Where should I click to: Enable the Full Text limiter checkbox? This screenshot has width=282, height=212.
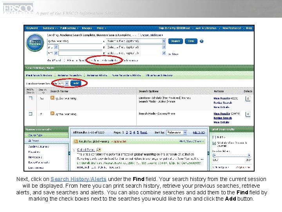pyautogui.click(x=214, y=137)
